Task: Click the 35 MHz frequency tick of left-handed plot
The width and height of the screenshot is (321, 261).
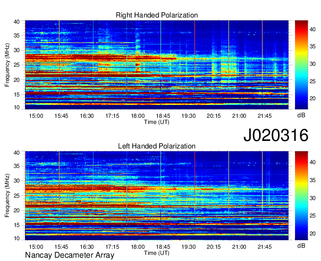Action: point(17,166)
